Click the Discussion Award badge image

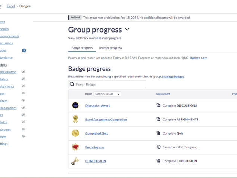(75, 105)
